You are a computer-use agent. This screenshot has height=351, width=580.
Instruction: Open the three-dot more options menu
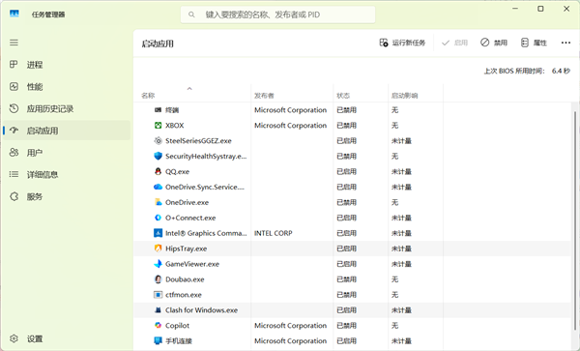click(x=565, y=43)
